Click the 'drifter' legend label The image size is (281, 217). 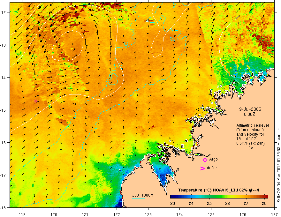coord(212,168)
